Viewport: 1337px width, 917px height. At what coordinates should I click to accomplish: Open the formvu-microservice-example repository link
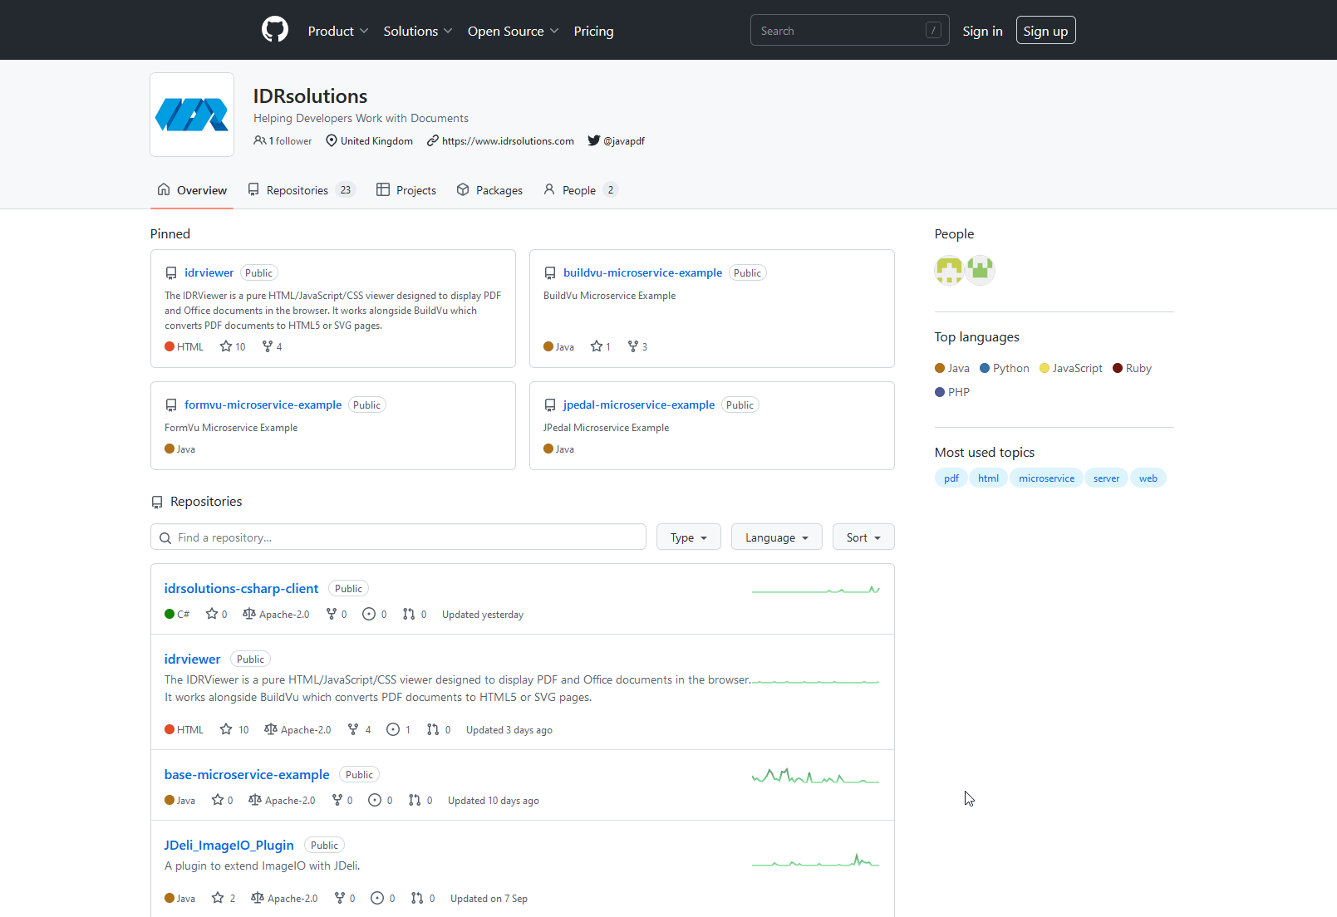point(263,405)
